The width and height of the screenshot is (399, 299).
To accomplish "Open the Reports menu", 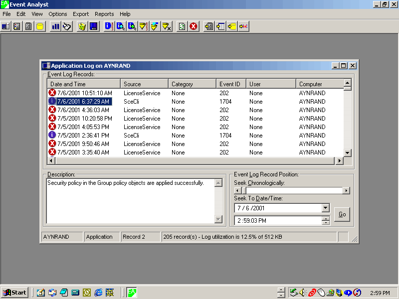I will tap(104, 14).
